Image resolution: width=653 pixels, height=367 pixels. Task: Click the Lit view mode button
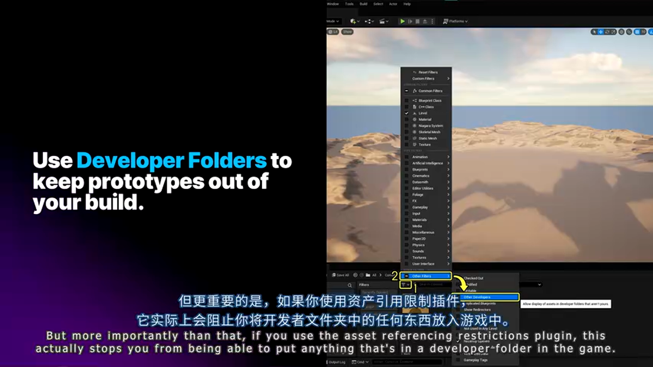[333, 32]
